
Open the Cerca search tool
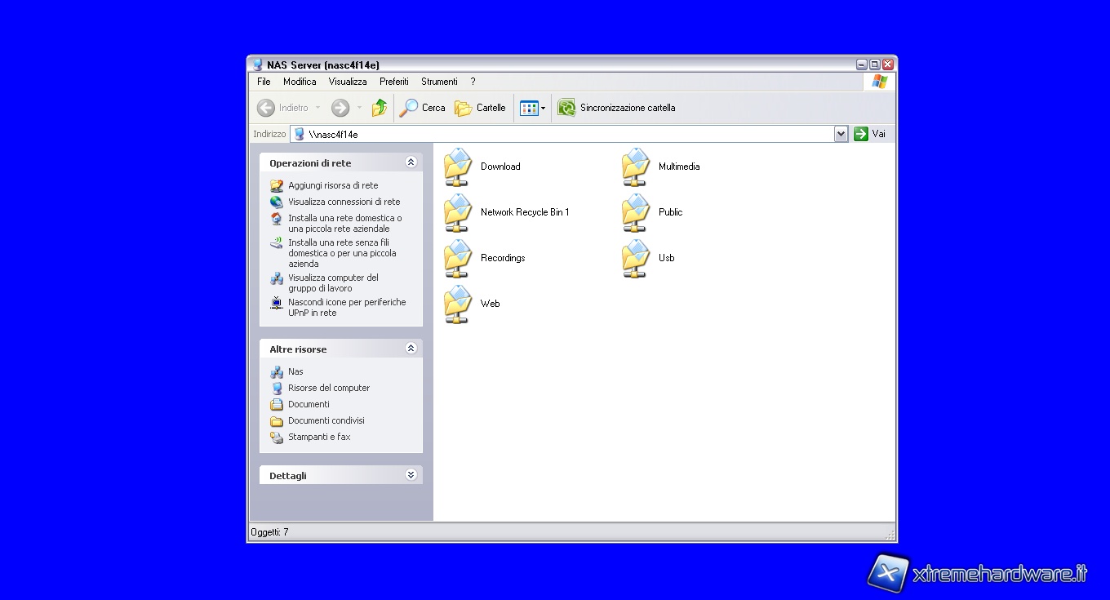pyautogui.click(x=422, y=108)
